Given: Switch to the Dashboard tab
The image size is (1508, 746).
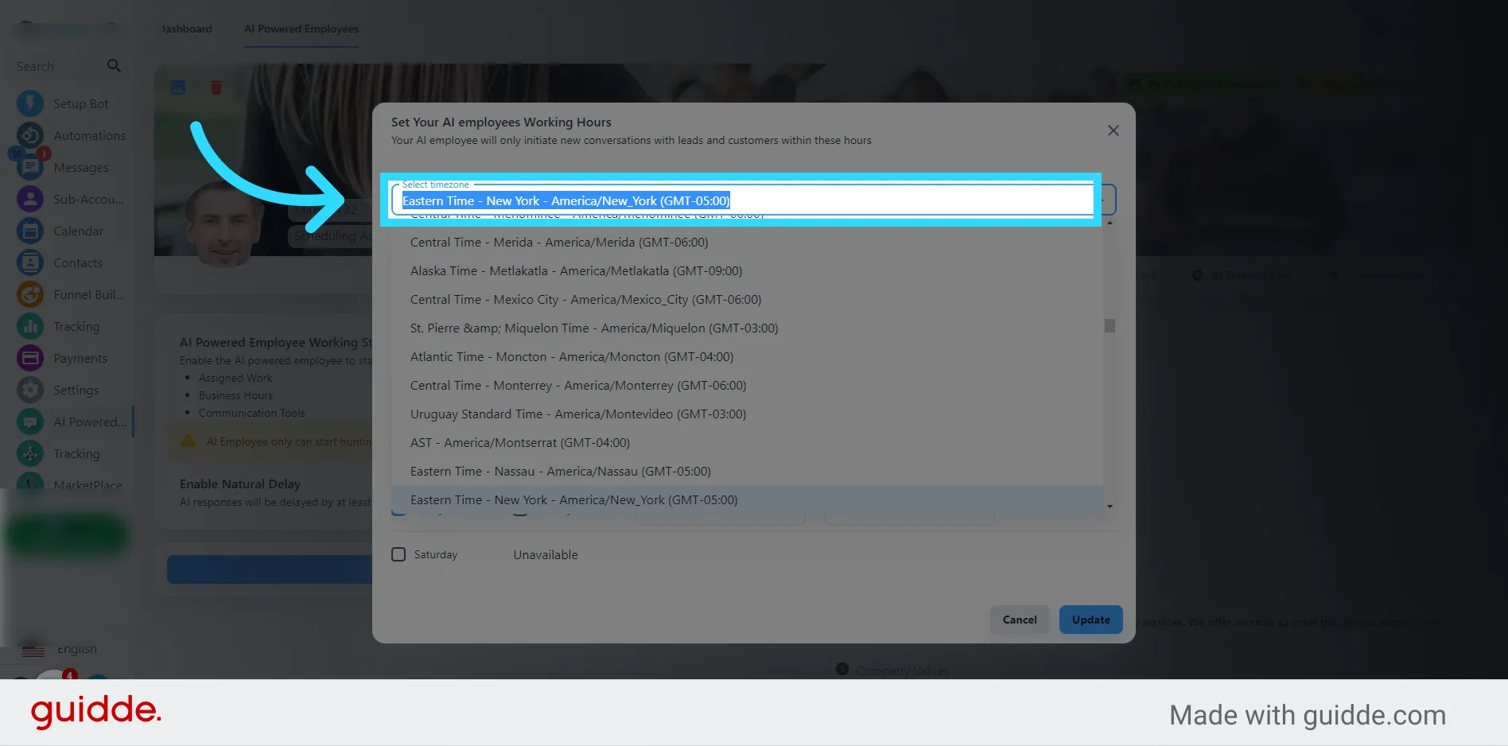Looking at the screenshot, I should [x=187, y=29].
